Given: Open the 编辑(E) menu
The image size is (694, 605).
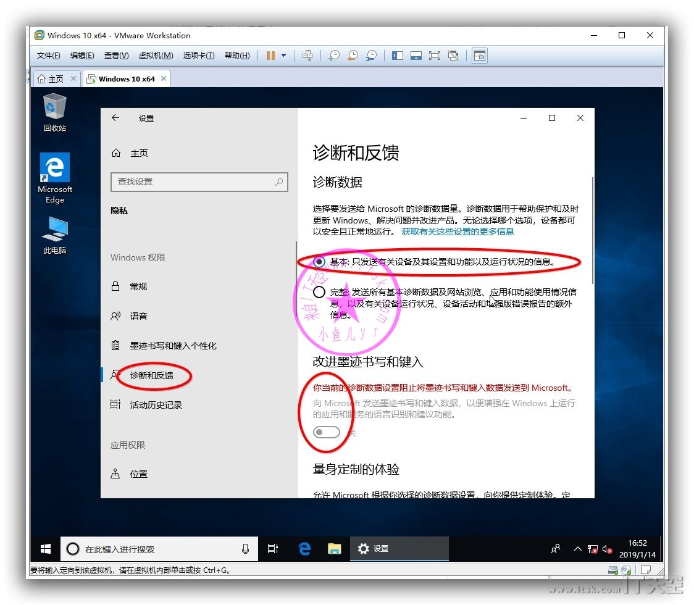Looking at the screenshot, I should click(x=82, y=56).
